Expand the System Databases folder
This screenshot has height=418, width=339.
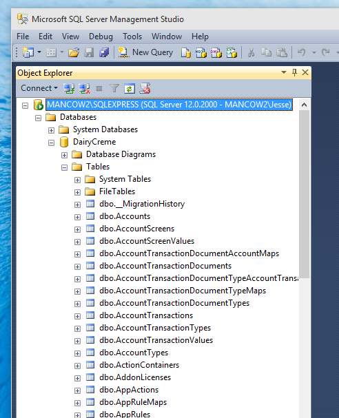tap(51, 130)
